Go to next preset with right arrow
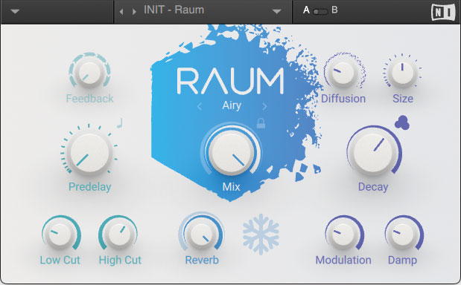Viewport: 461px width, 285px height. click(134, 12)
